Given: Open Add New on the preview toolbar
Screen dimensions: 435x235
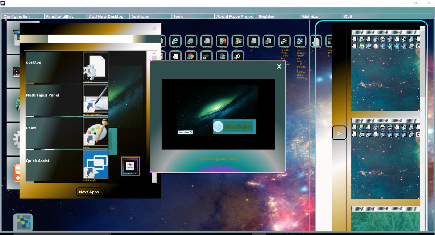Looking at the screenshot, I should (383, 33).
